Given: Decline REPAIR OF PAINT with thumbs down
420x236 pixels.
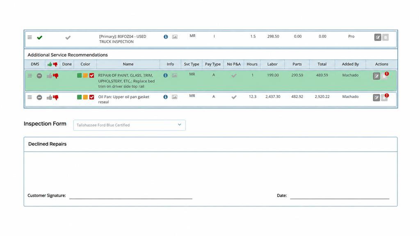Looking at the screenshot, I should coord(55,76).
